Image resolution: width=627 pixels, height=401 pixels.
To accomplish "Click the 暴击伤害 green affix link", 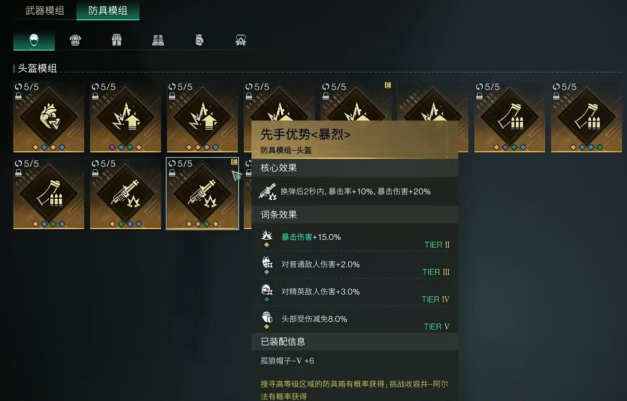I will 297,237.
